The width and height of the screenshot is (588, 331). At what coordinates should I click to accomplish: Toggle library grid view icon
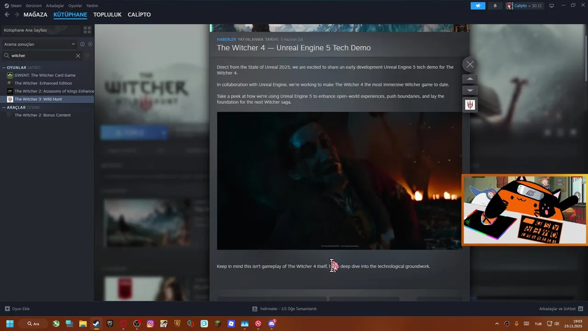click(87, 30)
